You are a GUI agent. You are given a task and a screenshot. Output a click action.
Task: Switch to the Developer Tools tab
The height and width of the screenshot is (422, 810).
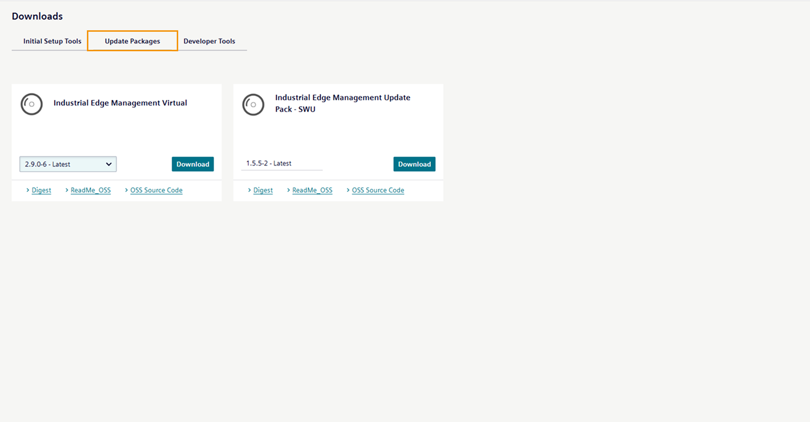coord(209,41)
